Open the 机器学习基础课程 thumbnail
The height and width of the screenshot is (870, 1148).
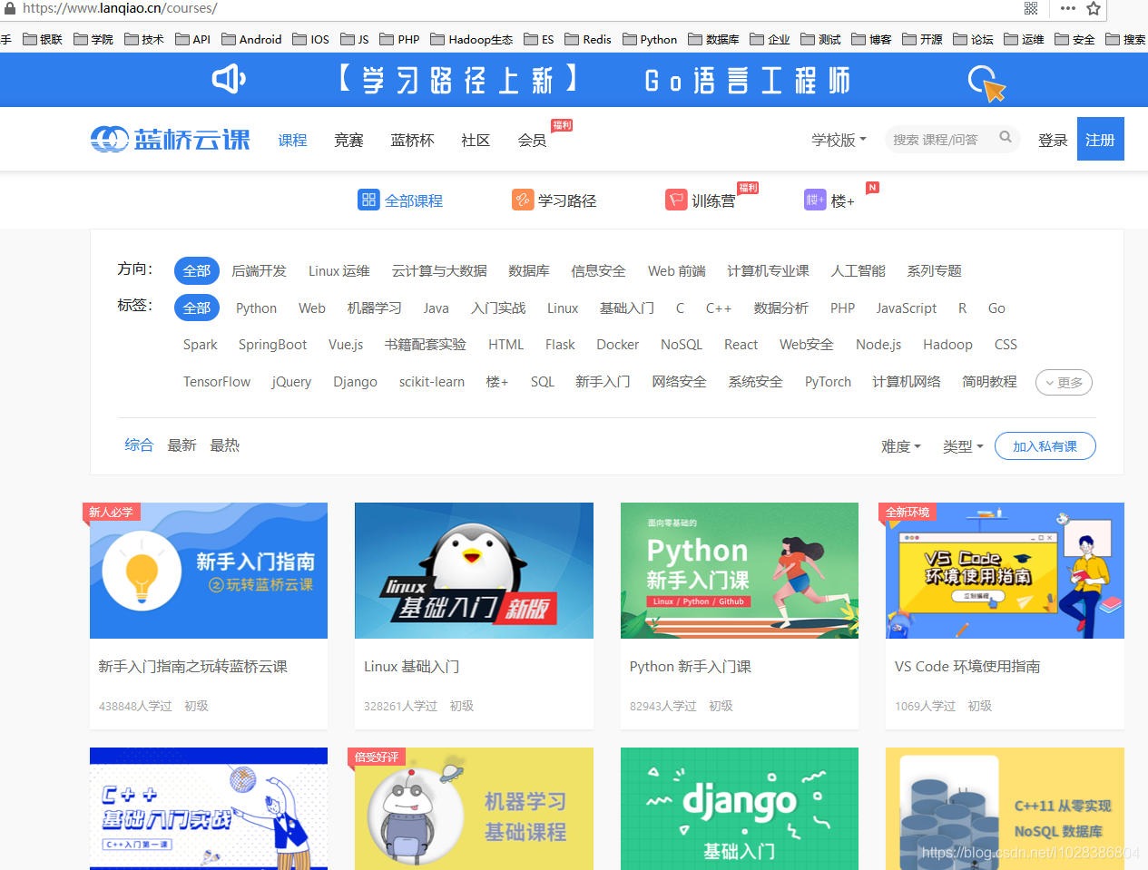coord(474,808)
